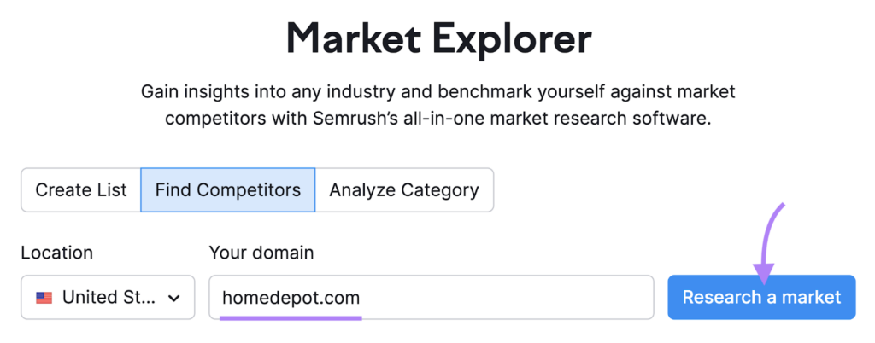This screenshot has width=875, height=343.
Task: Switch to the Create List tab
Action: (x=81, y=190)
